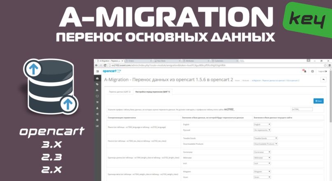The width and height of the screenshot is (332, 181).
Task: Open the Настройки перед переносом (ШАГ 1) tab
Action: (x=152, y=92)
